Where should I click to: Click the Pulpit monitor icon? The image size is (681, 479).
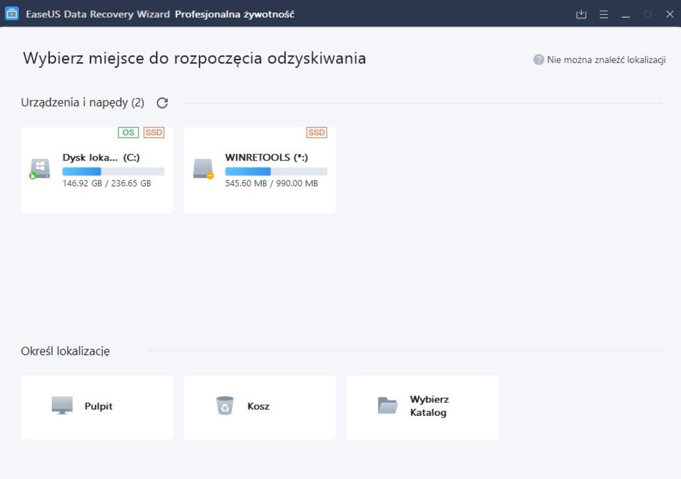tap(62, 406)
